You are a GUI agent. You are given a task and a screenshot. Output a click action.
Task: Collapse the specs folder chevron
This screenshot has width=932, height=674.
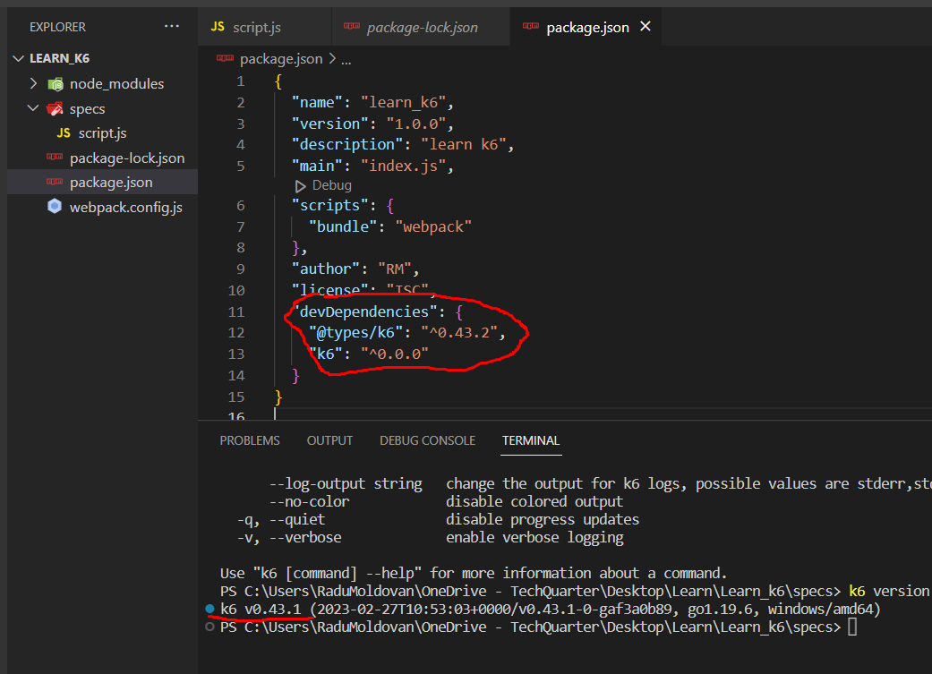click(x=33, y=108)
